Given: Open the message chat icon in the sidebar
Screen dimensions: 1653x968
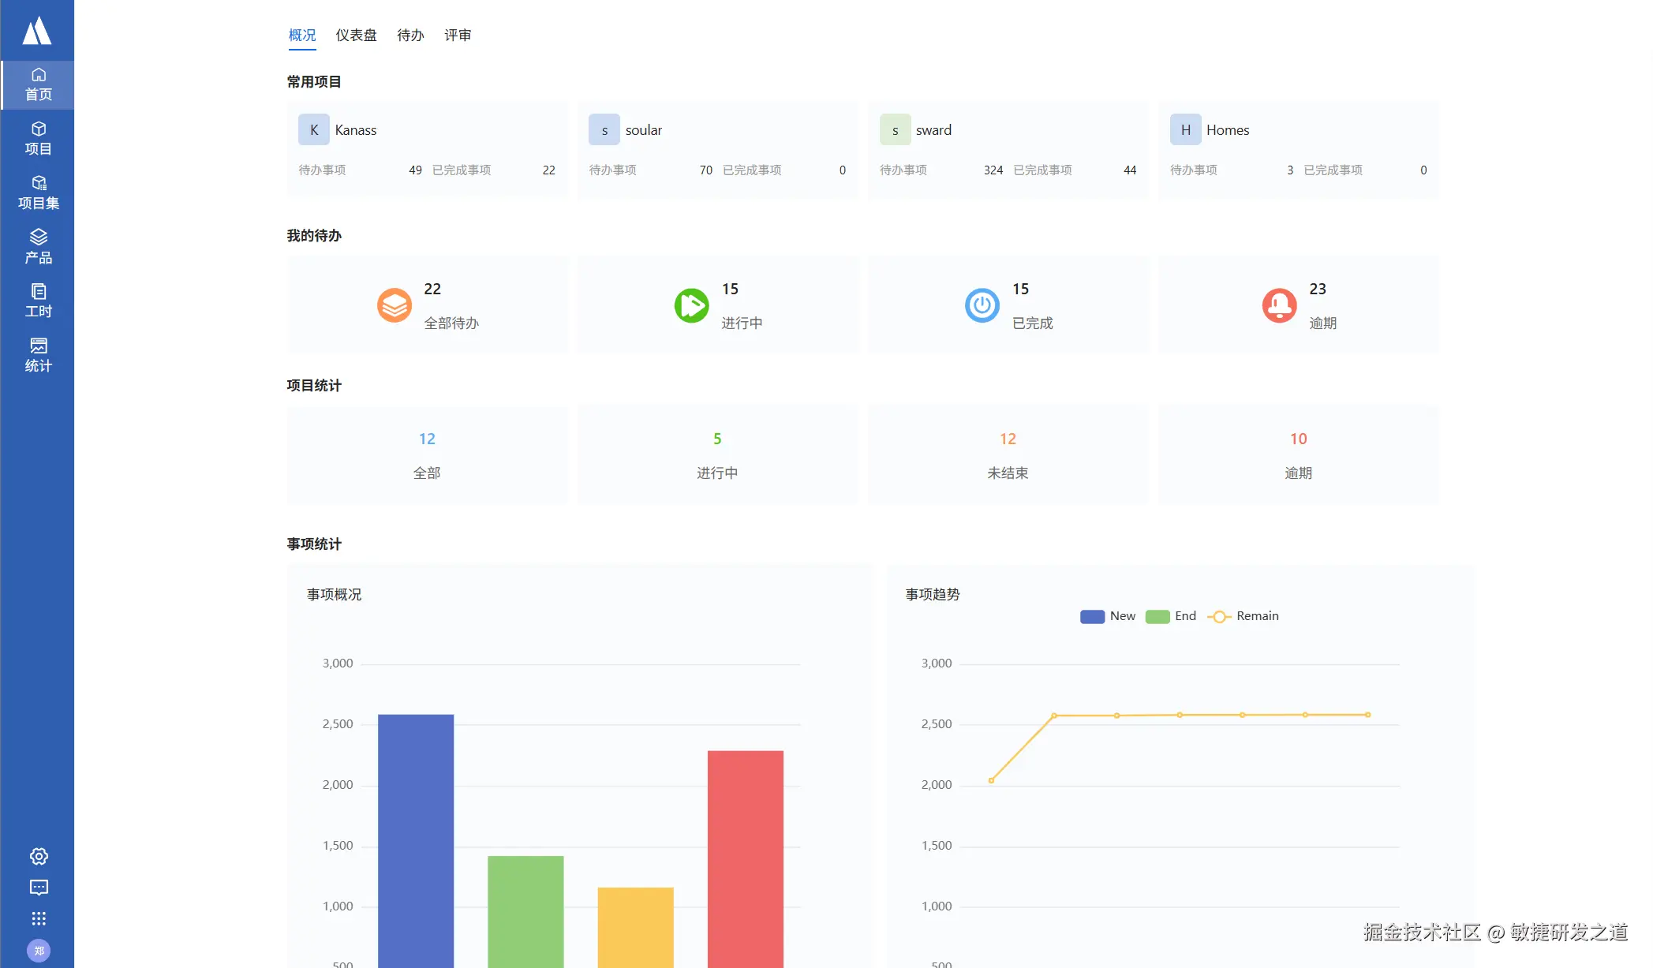Looking at the screenshot, I should (39, 888).
